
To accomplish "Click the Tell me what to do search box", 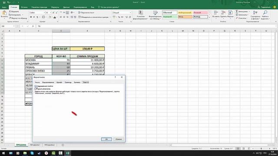I will [108, 7].
